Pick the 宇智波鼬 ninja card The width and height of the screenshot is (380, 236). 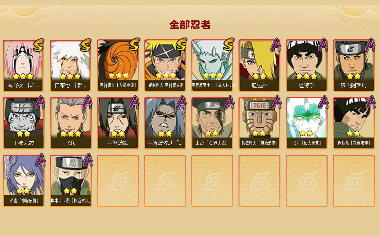(x=118, y=123)
